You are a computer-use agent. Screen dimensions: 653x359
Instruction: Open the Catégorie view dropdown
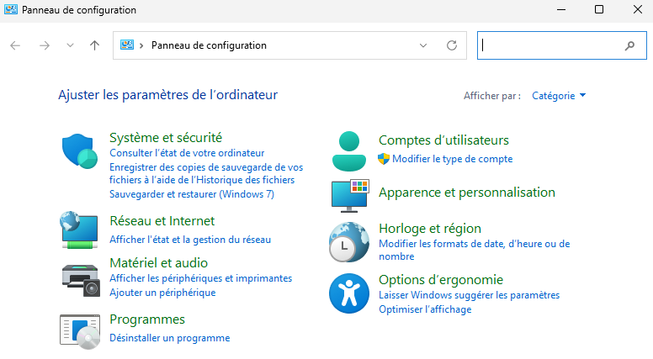559,96
